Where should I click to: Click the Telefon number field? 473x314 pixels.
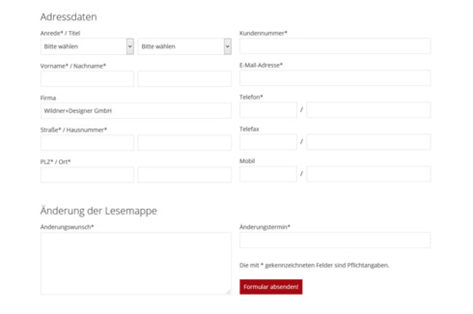tap(368, 110)
